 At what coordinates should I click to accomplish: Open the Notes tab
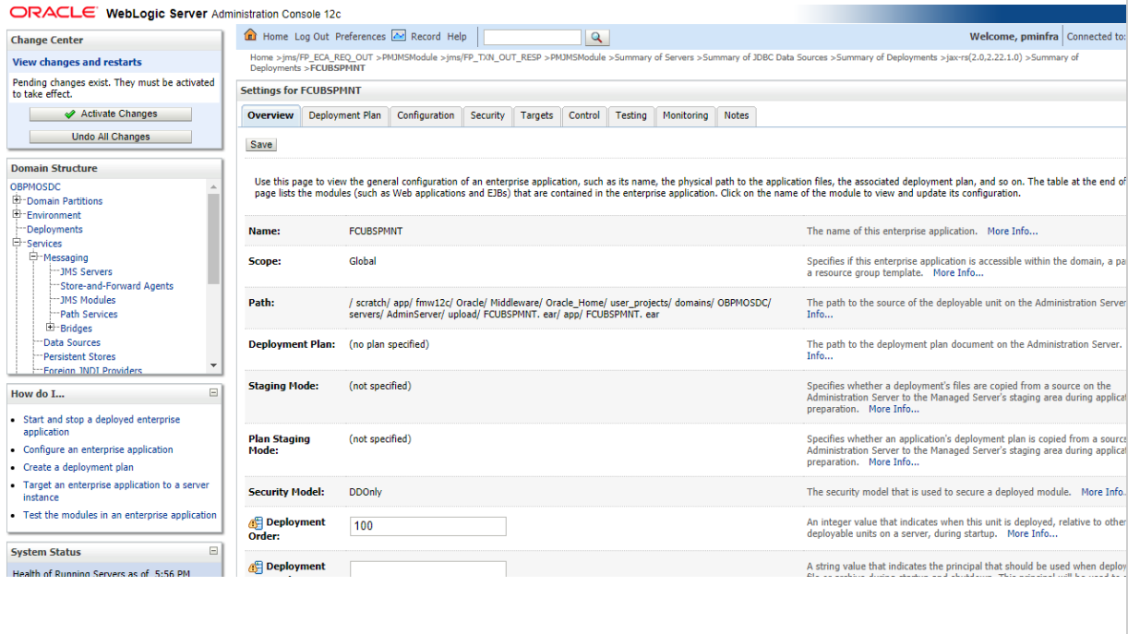[x=737, y=115]
